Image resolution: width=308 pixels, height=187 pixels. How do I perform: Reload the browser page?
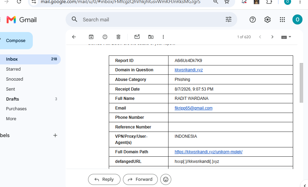[19, 2]
